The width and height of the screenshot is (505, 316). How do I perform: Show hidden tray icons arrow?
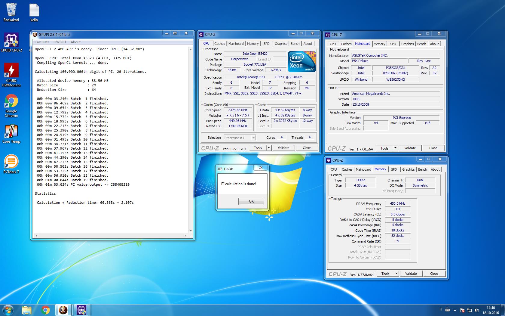pyautogui.click(x=455, y=310)
